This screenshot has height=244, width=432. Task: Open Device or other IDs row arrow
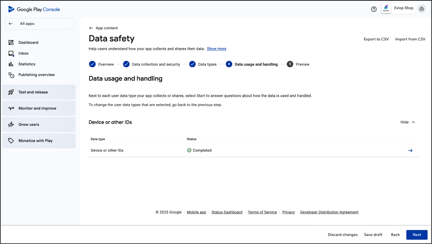[410, 151]
